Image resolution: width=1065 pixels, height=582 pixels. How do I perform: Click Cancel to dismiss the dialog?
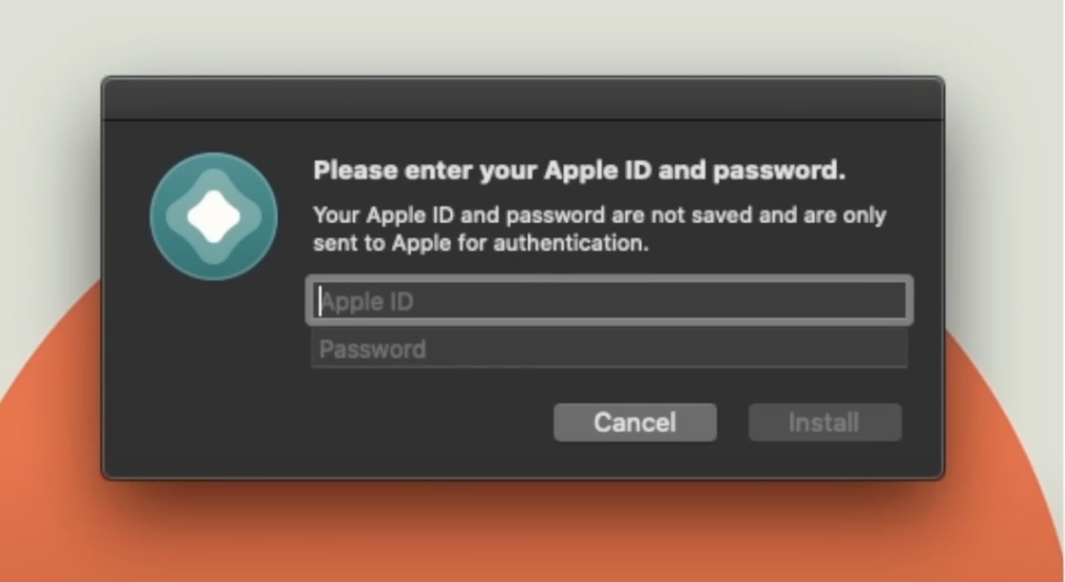pyautogui.click(x=634, y=422)
